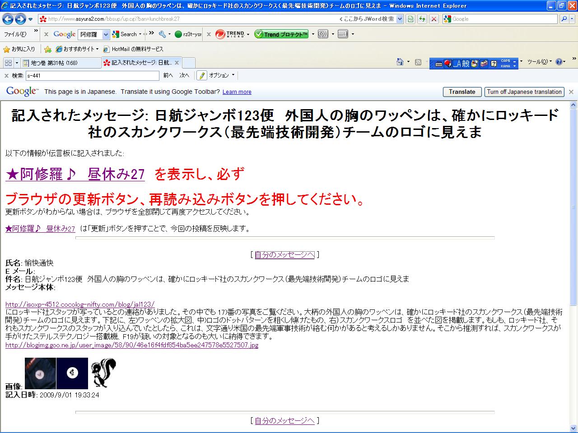578x433 pixels.
Task: Open the tab list dropdown arrow
Action: pos(17,63)
